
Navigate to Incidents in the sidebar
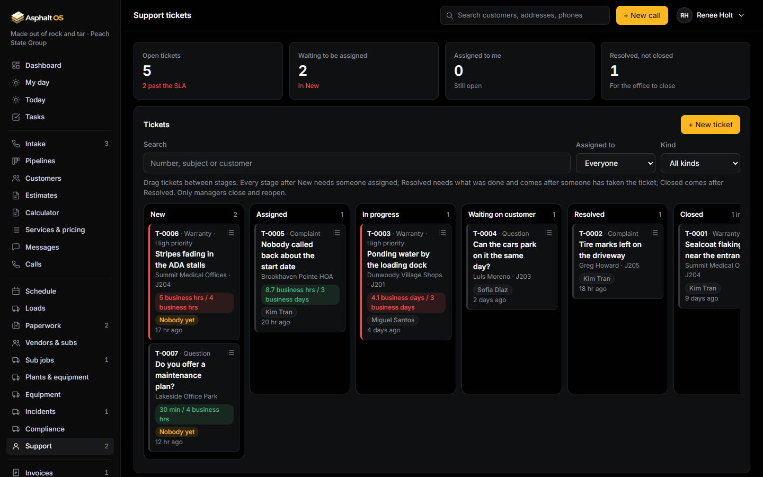[x=60, y=412]
